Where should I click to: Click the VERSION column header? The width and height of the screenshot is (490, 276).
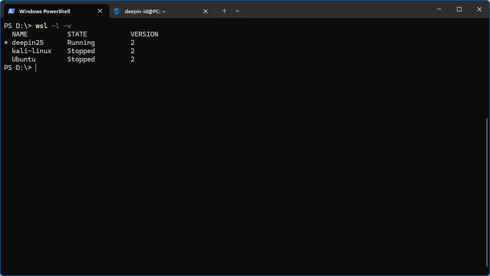[145, 34]
